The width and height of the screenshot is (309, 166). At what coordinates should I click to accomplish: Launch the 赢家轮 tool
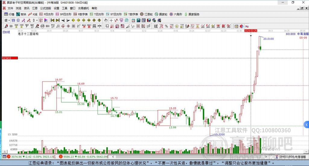pyautogui.click(x=161, y=14)
